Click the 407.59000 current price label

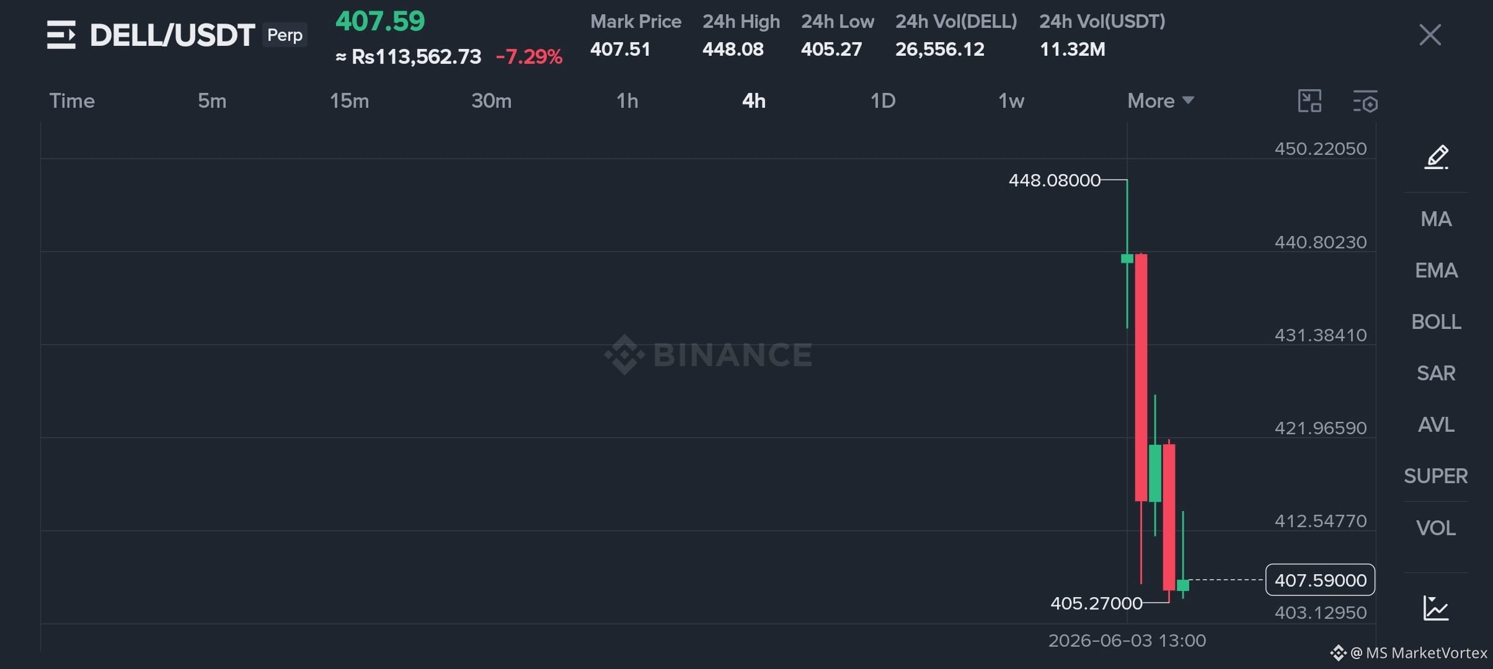[x=1320, y=580]
